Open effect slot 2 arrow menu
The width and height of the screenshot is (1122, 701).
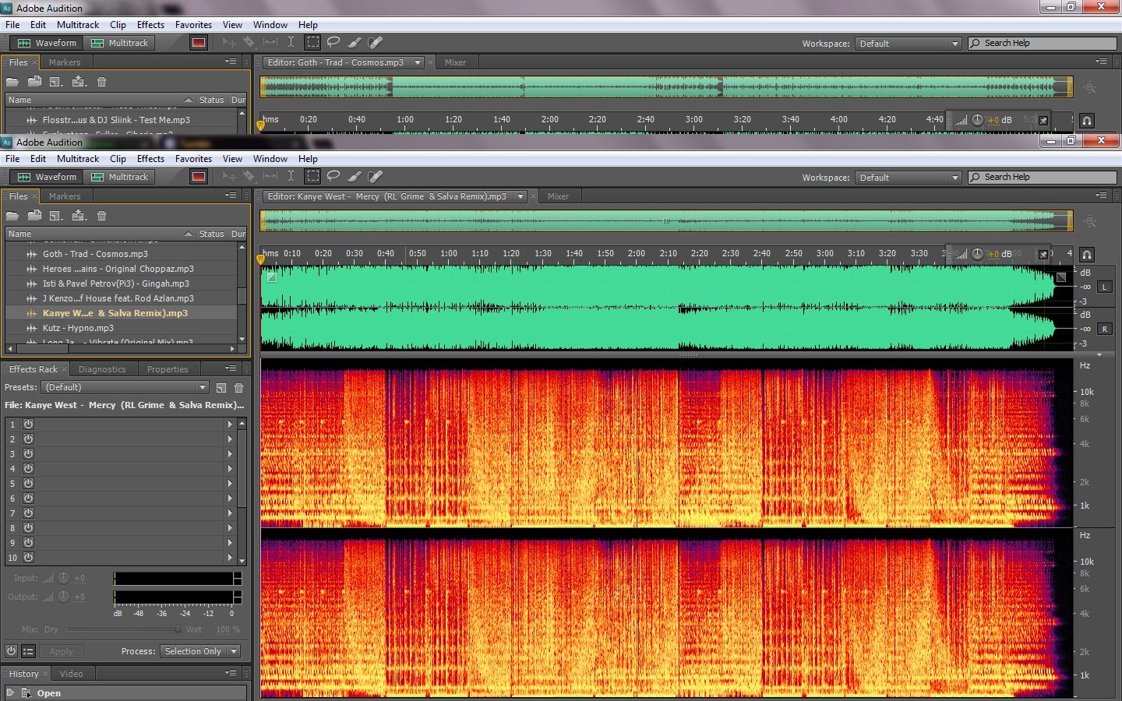[230, 439]
